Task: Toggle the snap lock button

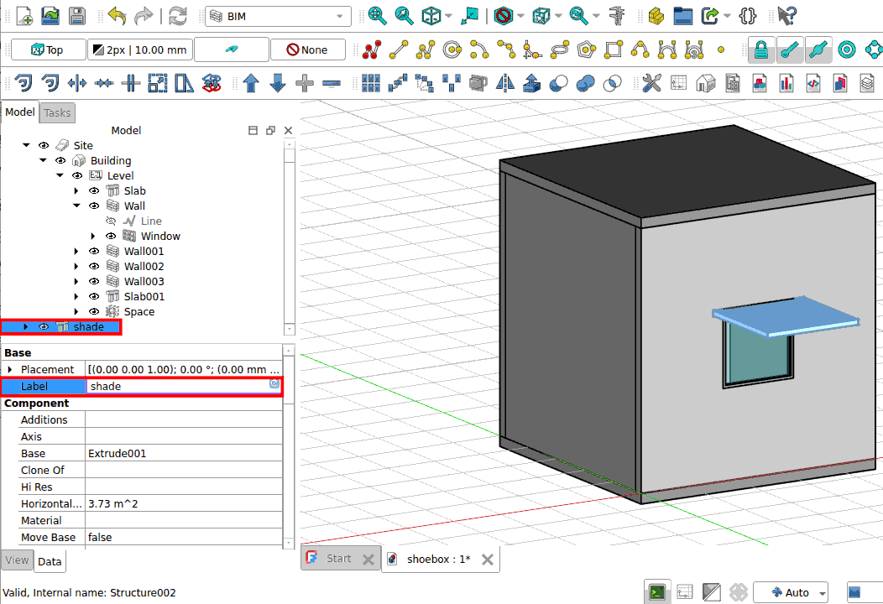Action: (760, 50)
